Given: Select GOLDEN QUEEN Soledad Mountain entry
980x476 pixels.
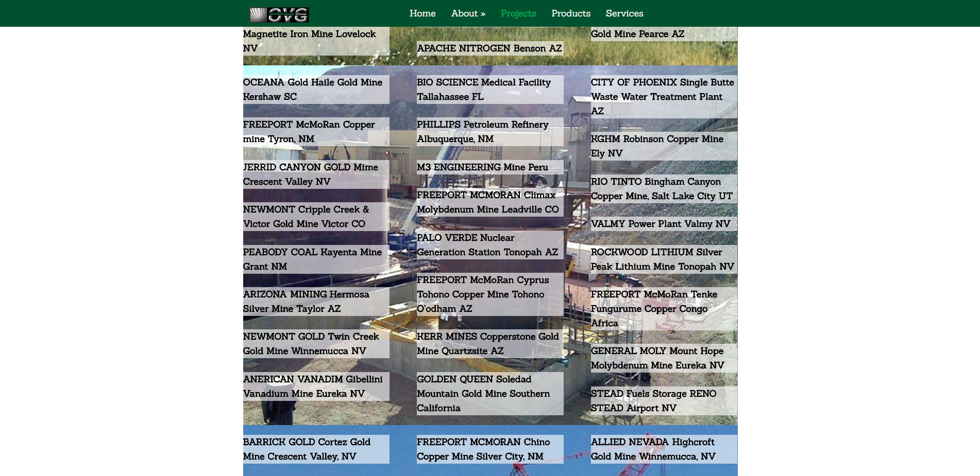Looking at the screenshot, I should tap(490, 394).
